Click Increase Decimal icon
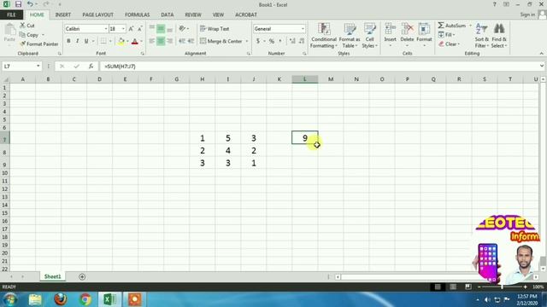This screenshot has width=547, height=307. tap(292, 41)
